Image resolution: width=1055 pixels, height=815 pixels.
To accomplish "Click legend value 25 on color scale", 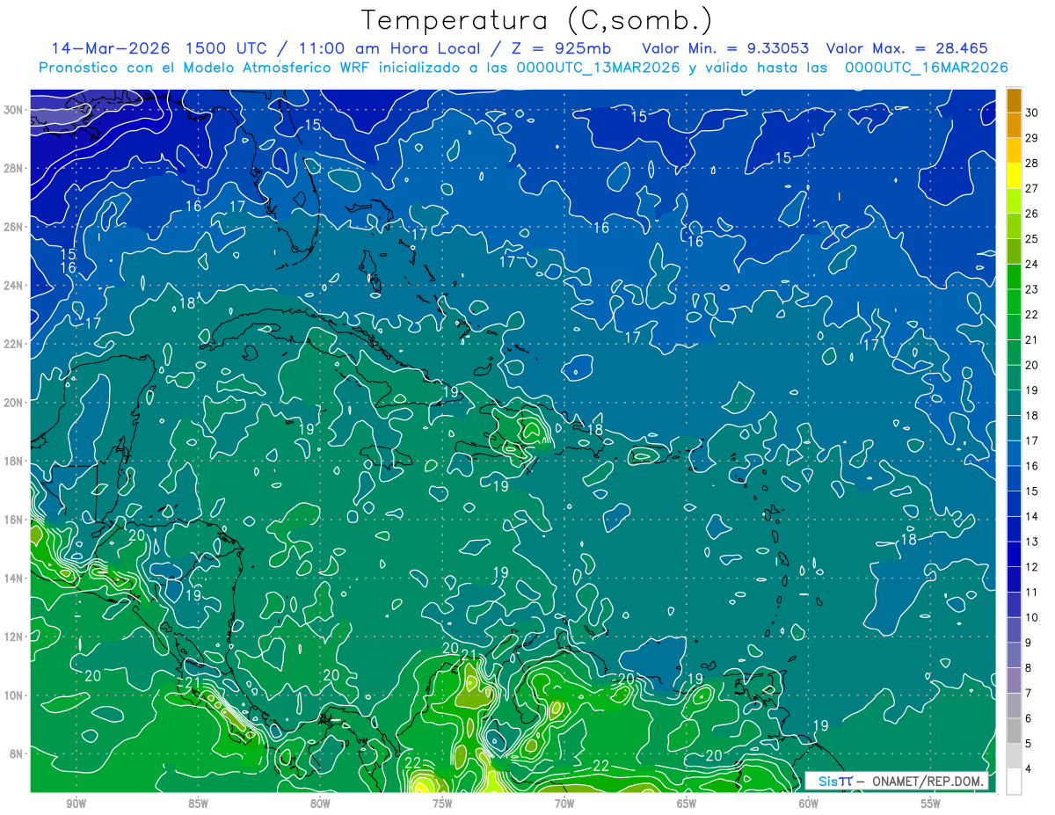I will click(1032, 239).
